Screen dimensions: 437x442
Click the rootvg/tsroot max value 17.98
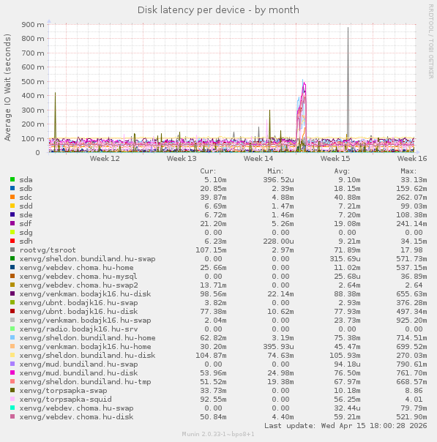pyautogui.click(x=411, y=250)
